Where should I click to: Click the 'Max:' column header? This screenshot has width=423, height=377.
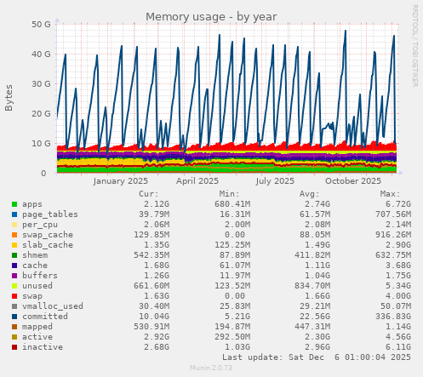pyautogui.click(x=390, y=194)
